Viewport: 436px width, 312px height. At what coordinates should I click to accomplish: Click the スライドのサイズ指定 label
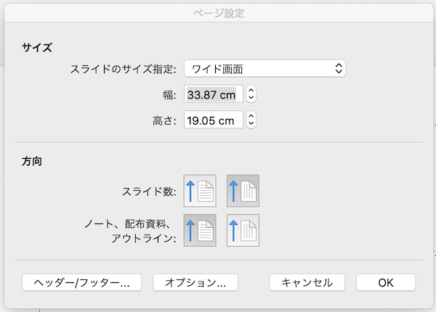point(124,69)
